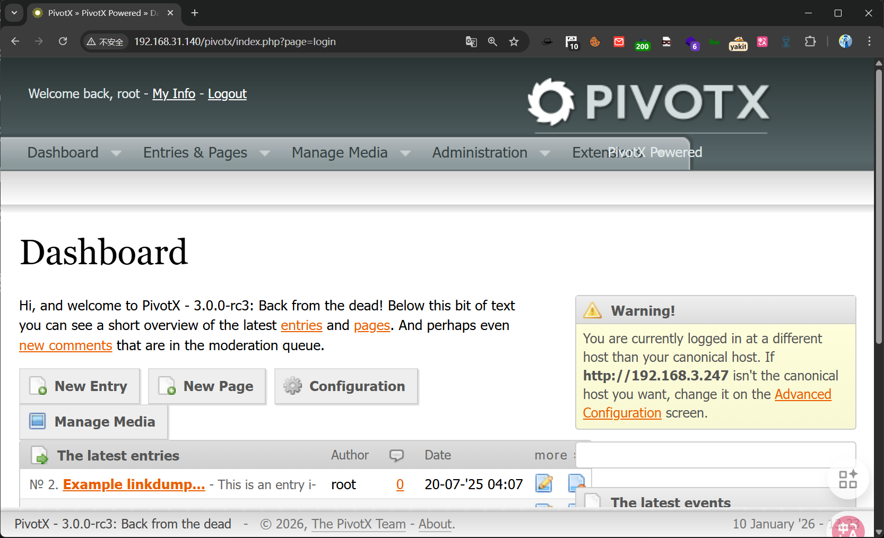Click the PivotX logo

[649, 102]
